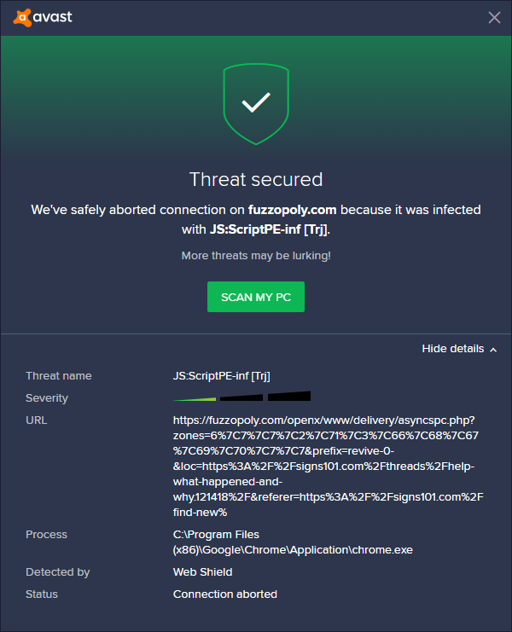Click the chevron beside Hide details

(x=493, y=350)
